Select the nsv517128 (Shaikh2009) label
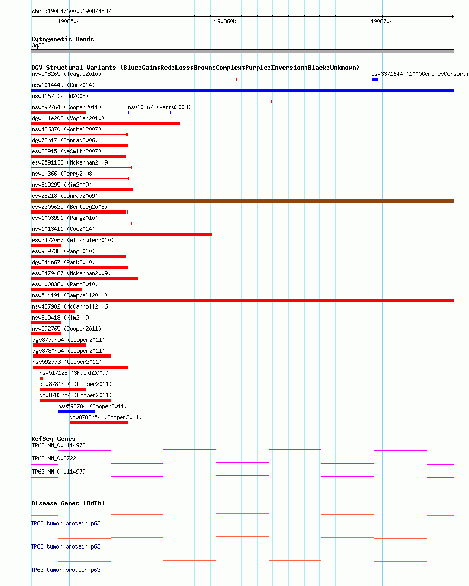Image resolution: width=469 pixels, height=586 pixels. point(74,373)
